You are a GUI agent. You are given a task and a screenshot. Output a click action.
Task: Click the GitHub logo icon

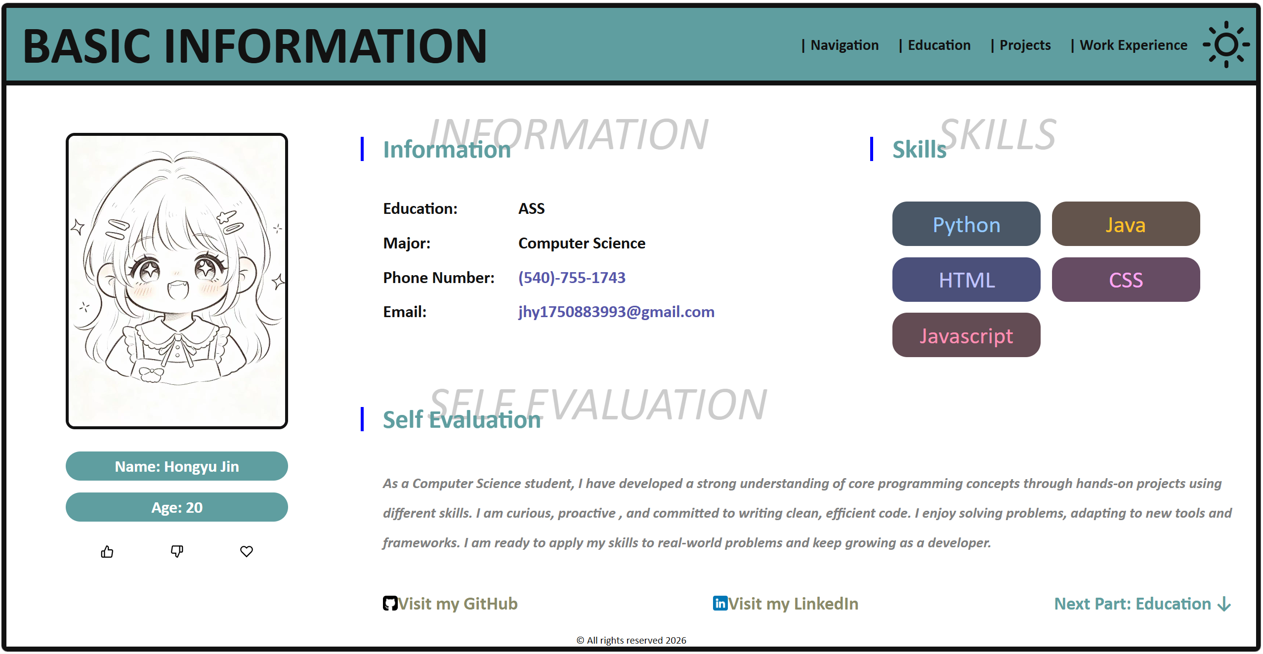pos(390,604)
